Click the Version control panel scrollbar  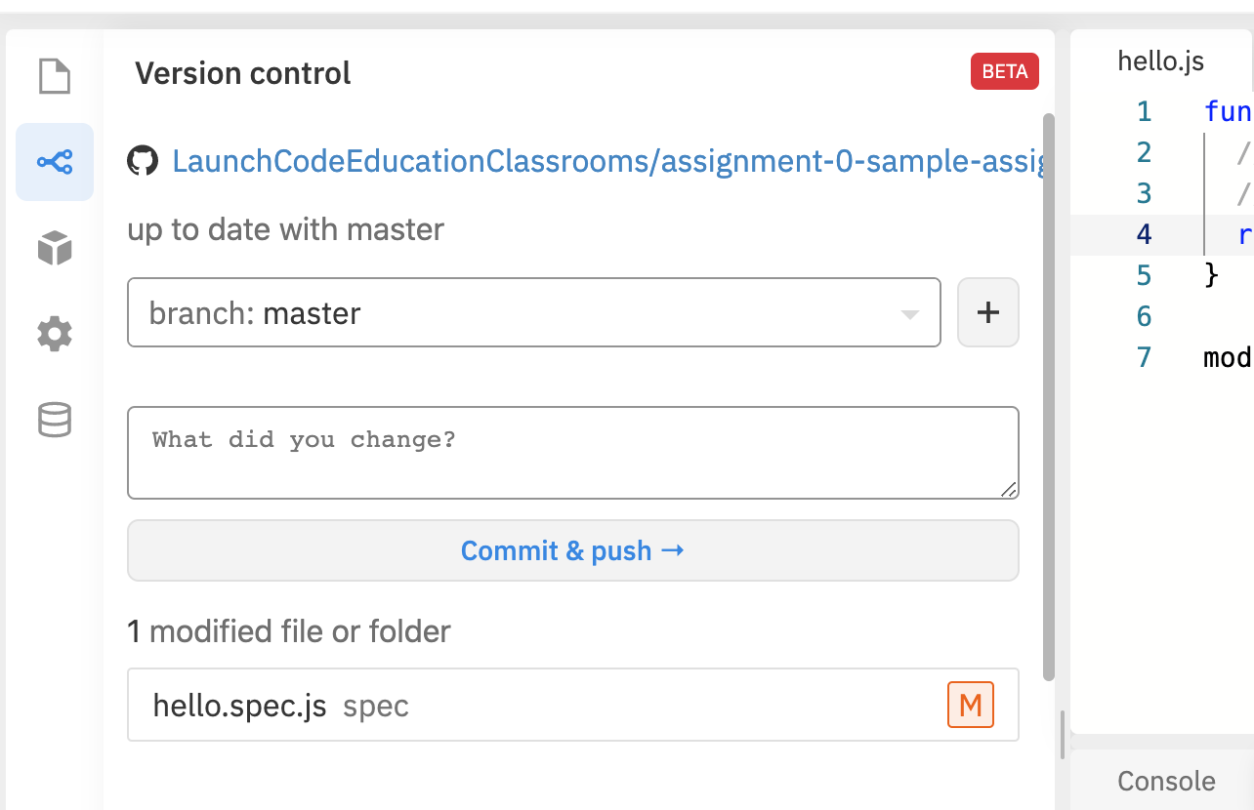1049,390
